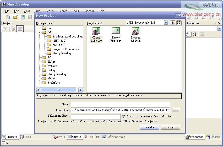Pin the Properties panel
Screen dimensions: 223x147
pos(215,23)
